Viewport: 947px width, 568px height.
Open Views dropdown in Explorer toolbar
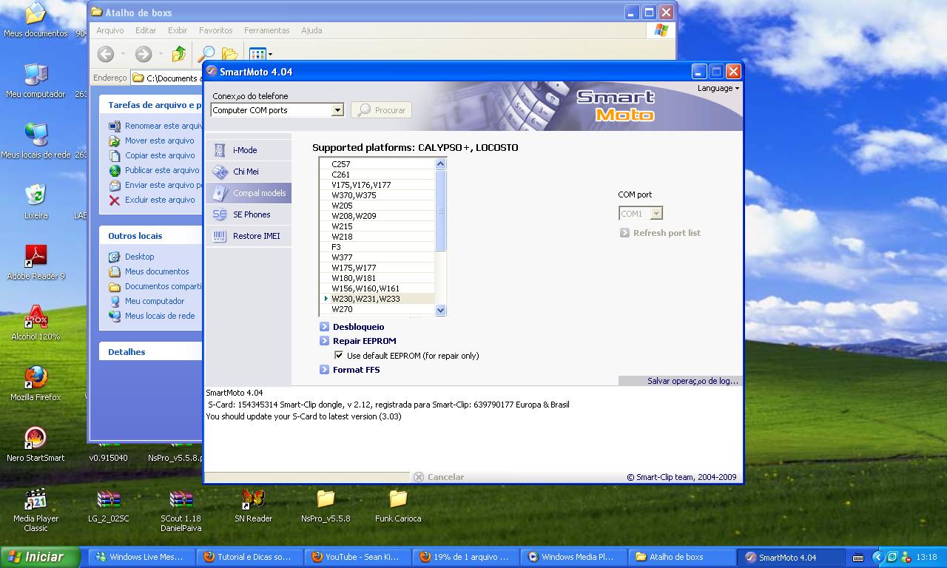[x=260, y=54]
